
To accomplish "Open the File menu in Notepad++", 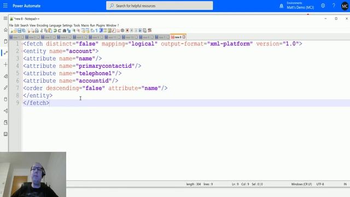I will pyautogui.click(x=11, y=26).
